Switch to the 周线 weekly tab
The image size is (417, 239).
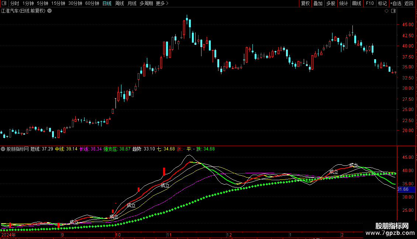point(120,3)
